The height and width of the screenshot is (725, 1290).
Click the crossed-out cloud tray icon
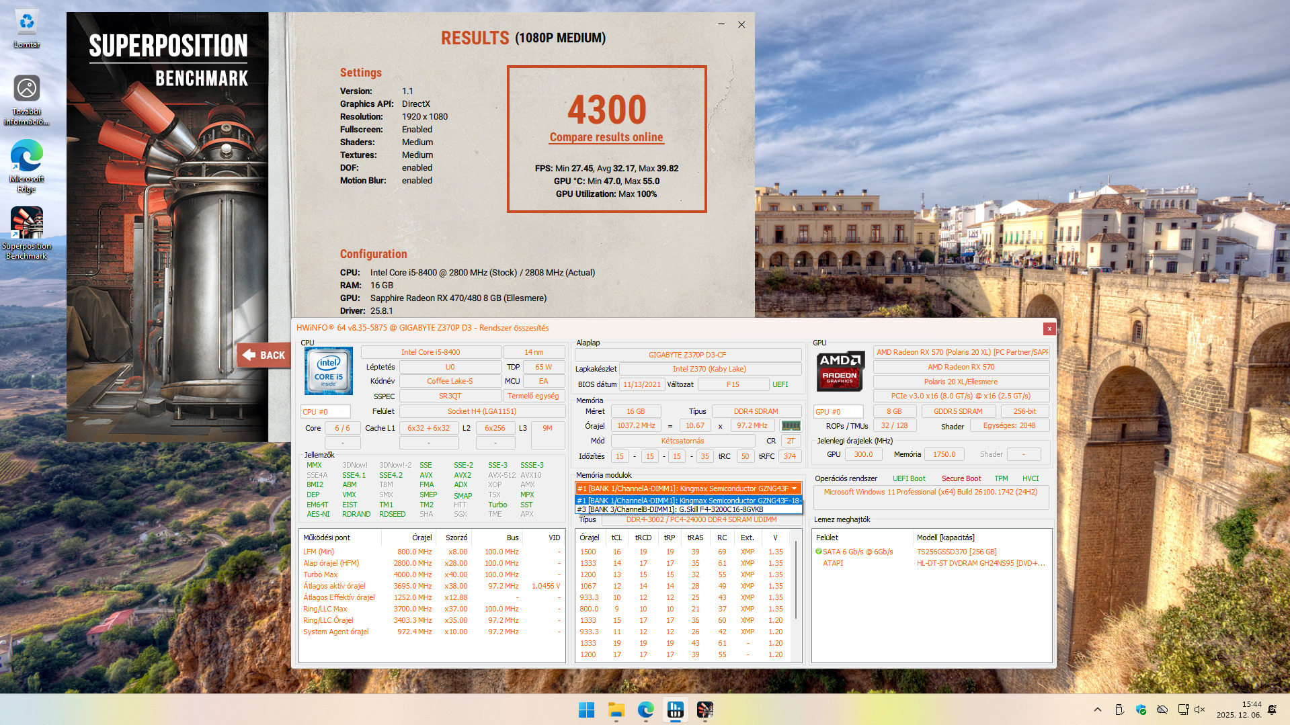(1162, 710)
